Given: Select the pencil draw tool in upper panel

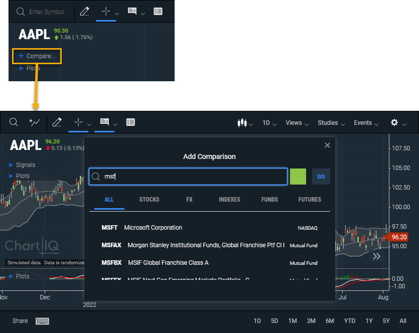Looking at the screenshot, I should click(x=85, y=12).
